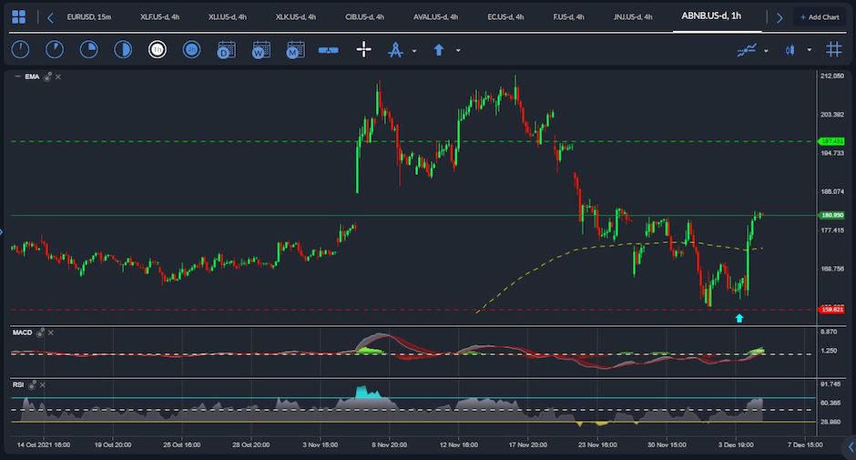Click the Add Chart button
Viewport: 856px width, 460px height.
(820, 16)
